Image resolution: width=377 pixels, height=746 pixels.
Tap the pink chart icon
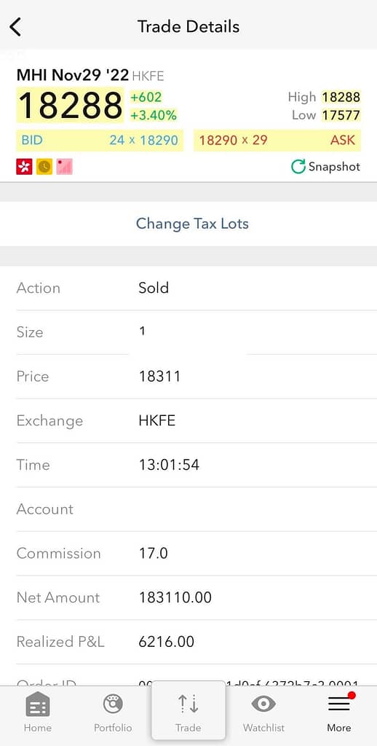pyautogui.click(x=64, y=167)
